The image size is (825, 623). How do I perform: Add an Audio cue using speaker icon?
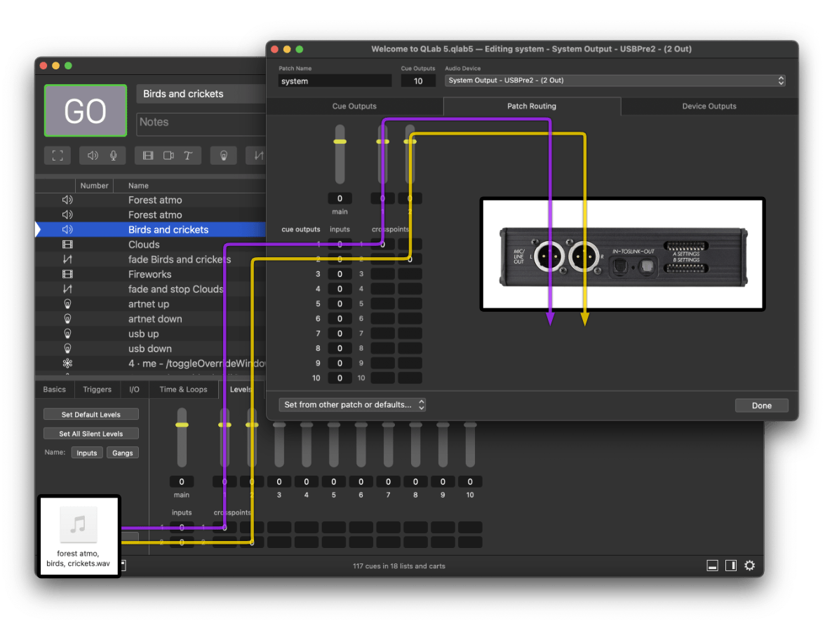[x=93, y=156]
